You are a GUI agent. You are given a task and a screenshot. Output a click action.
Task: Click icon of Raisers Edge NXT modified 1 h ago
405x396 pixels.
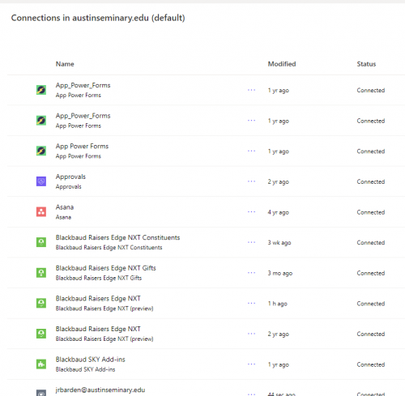click(41, 303)
